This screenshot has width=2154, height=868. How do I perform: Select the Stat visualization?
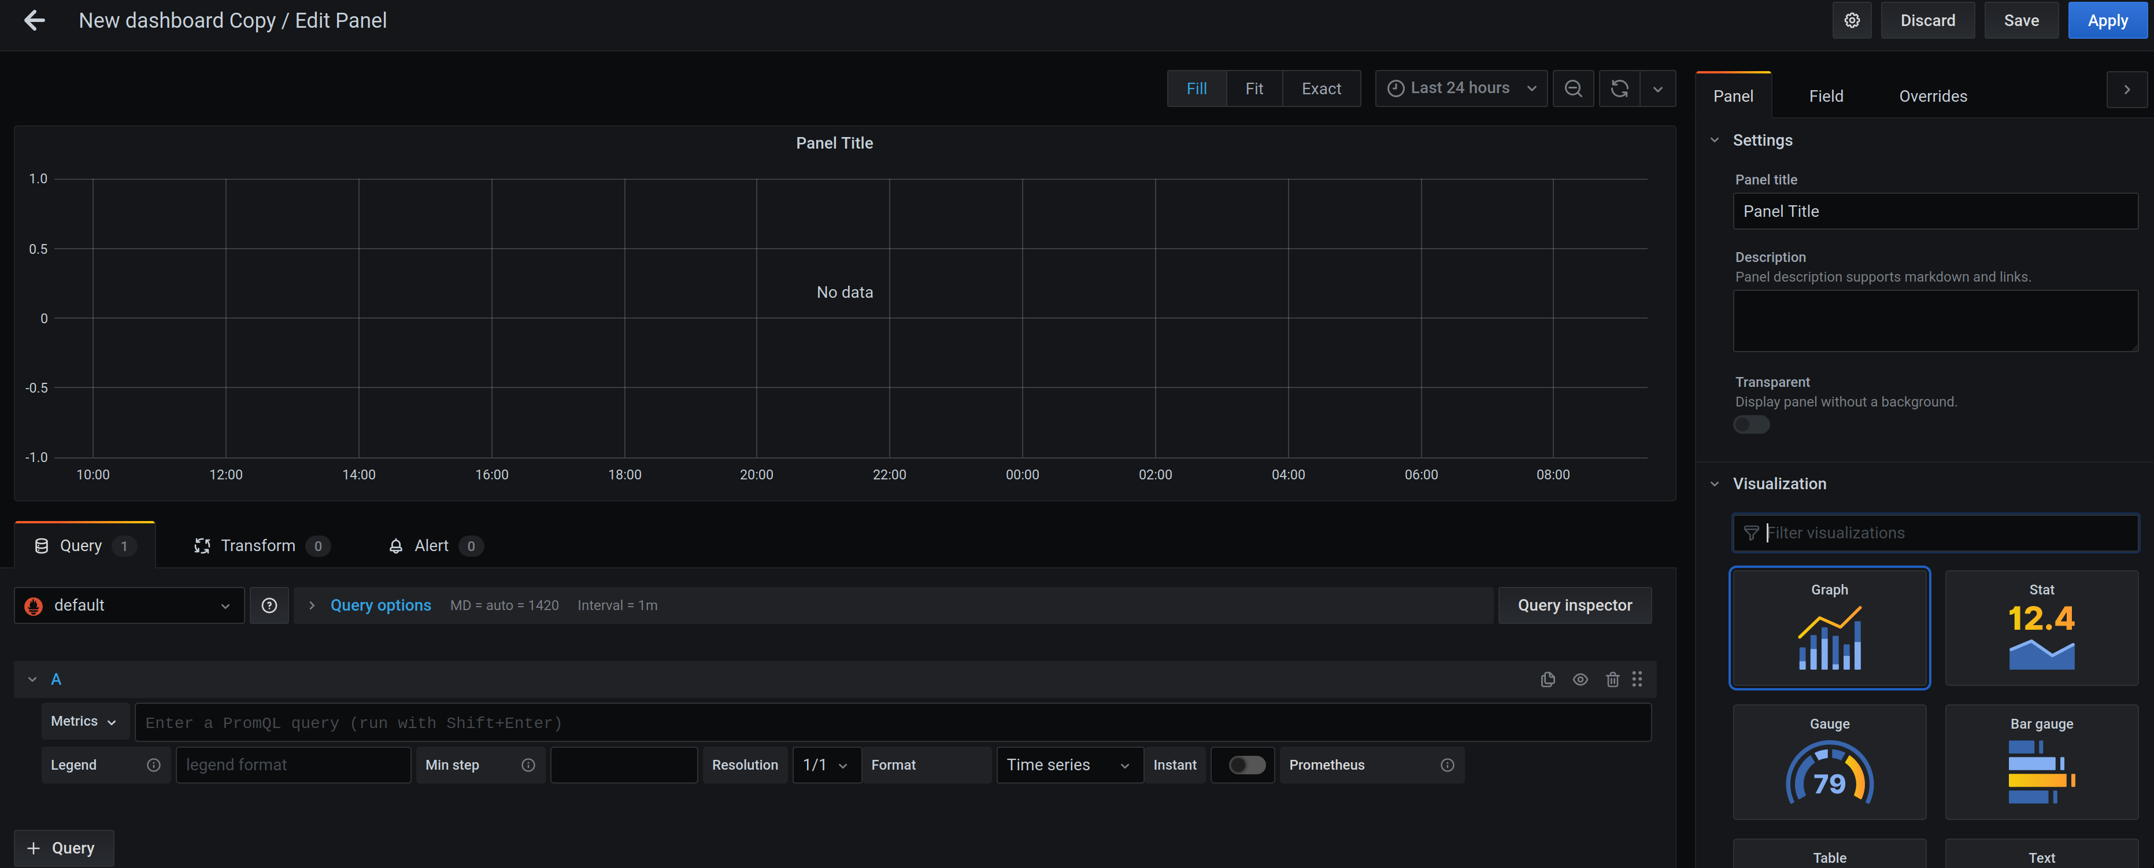point(2040,627)
